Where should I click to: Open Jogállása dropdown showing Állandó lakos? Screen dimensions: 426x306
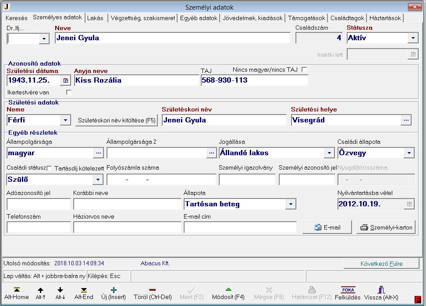click(x=329, y=153)
